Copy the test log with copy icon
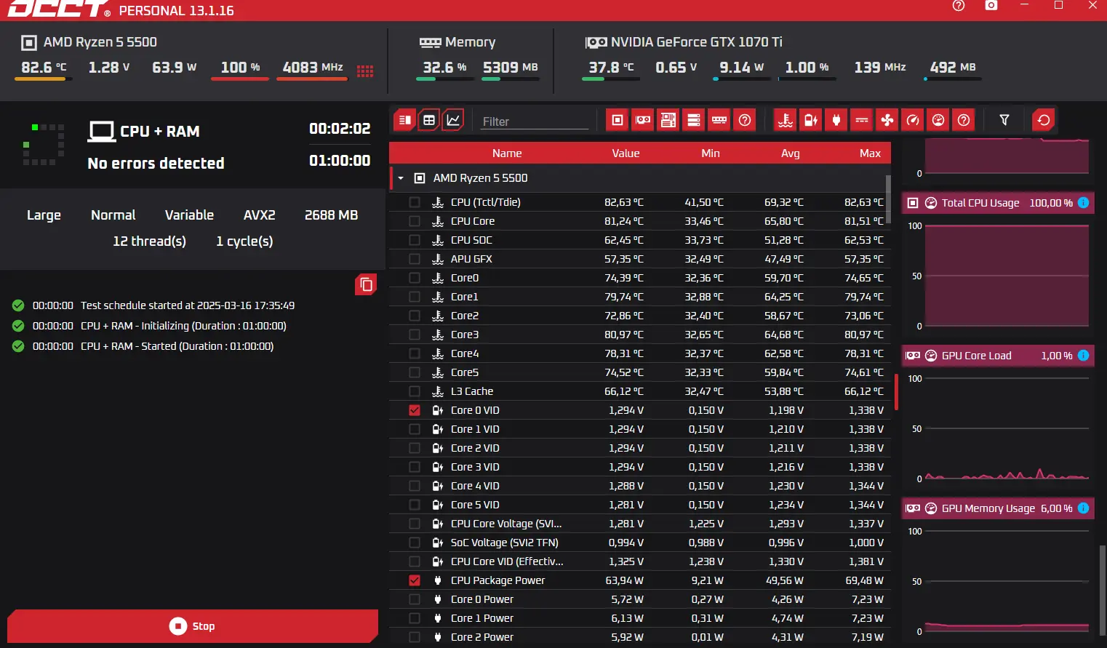1107x648 pixels. 366,284
